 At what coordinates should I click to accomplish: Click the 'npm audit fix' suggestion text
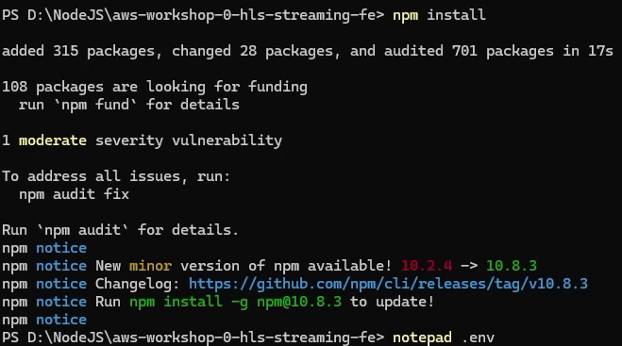(74, 194)
